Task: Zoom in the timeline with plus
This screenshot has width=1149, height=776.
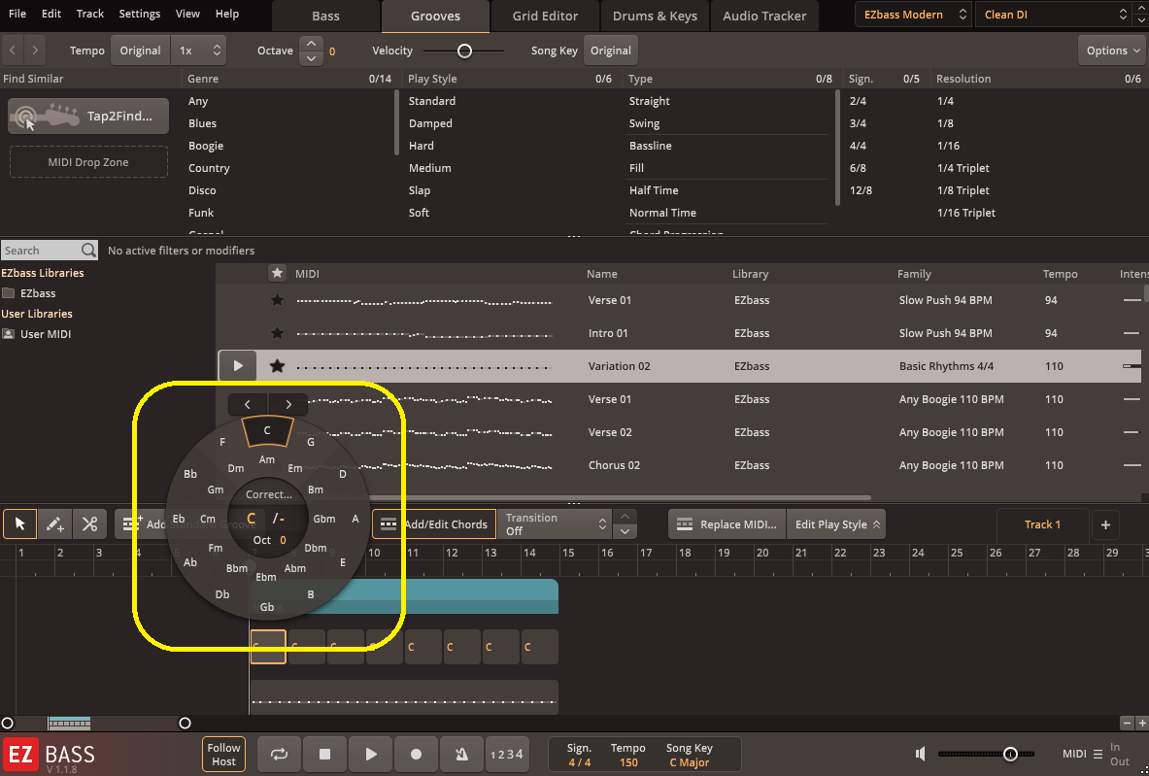Action: click(1141, 724)
